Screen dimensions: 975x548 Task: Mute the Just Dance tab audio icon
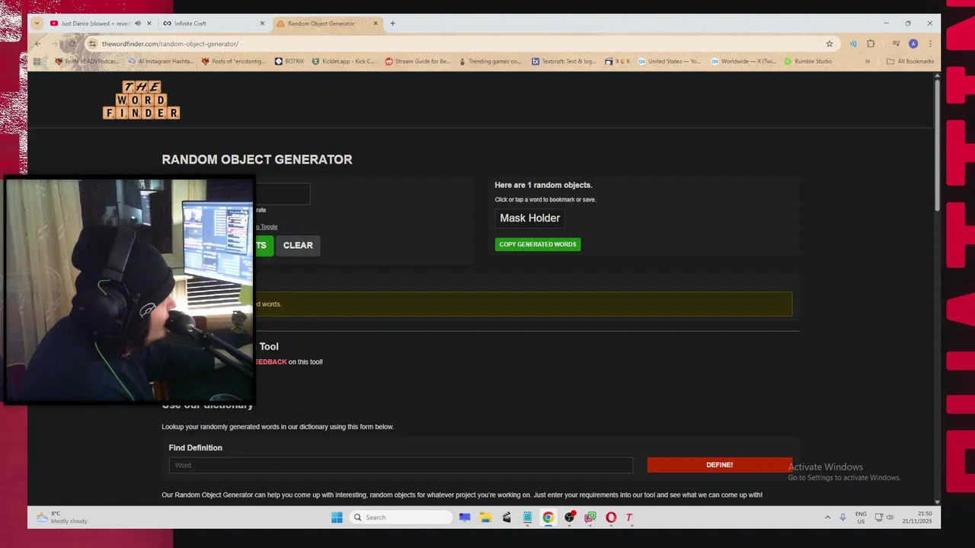pyautogui.click(x=138, y=24)
